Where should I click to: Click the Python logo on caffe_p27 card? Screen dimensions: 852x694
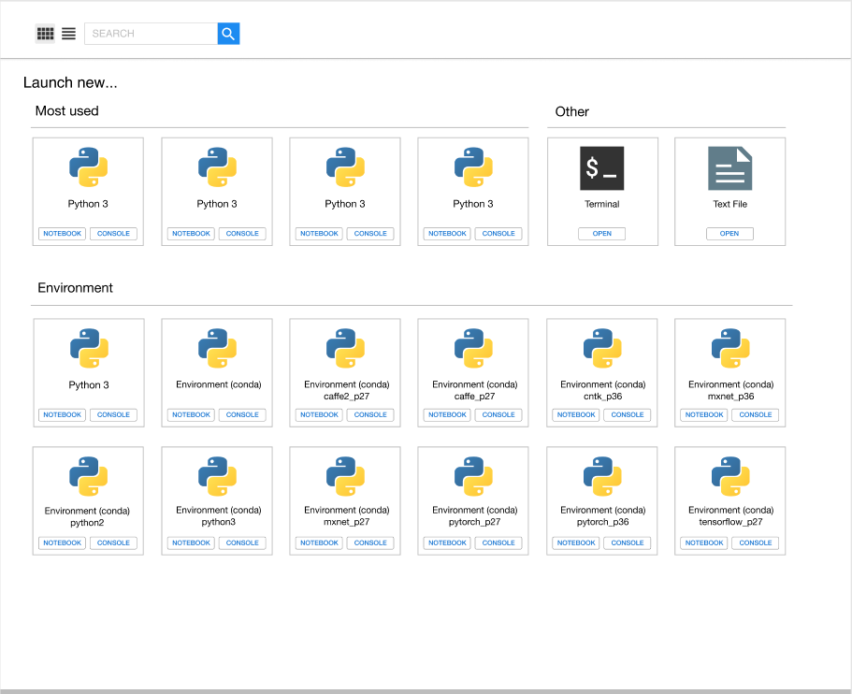(474, 348)
